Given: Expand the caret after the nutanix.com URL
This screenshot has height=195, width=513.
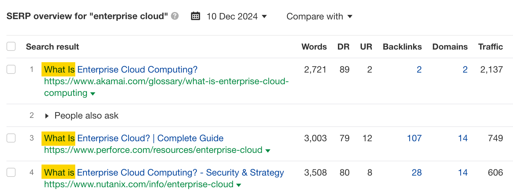Looking at the screenshot, I should point(239,185).
